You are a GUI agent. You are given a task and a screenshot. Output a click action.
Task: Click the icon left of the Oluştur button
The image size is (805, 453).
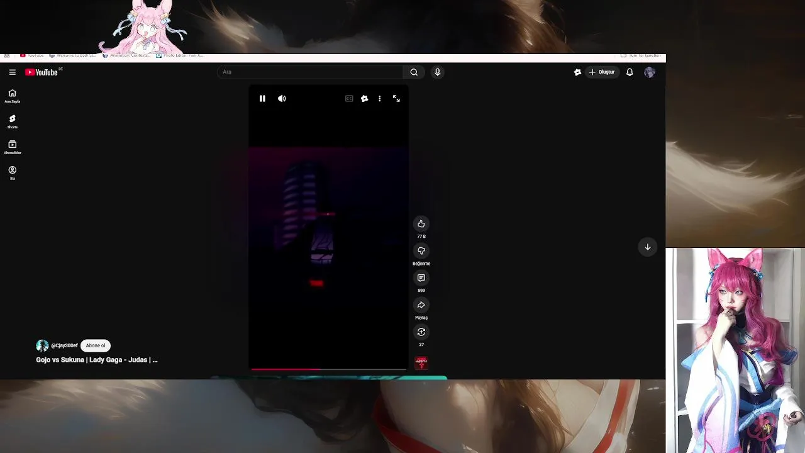(577, 72)
